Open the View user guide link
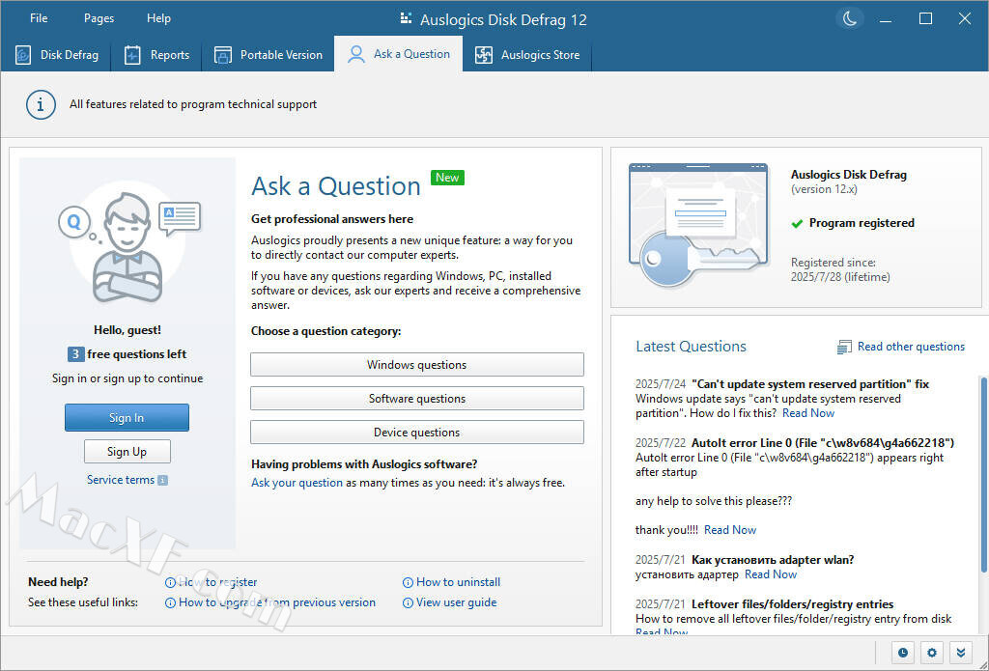This screenshot has width=989, height=671. [456, 602]
